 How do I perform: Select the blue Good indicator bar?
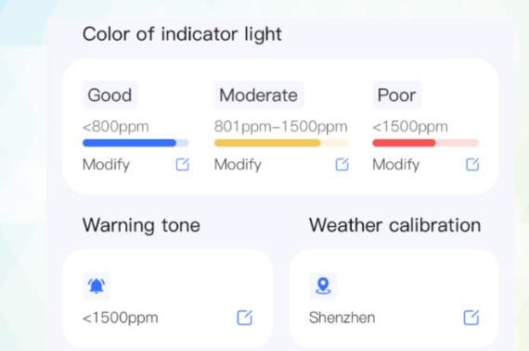135,143
